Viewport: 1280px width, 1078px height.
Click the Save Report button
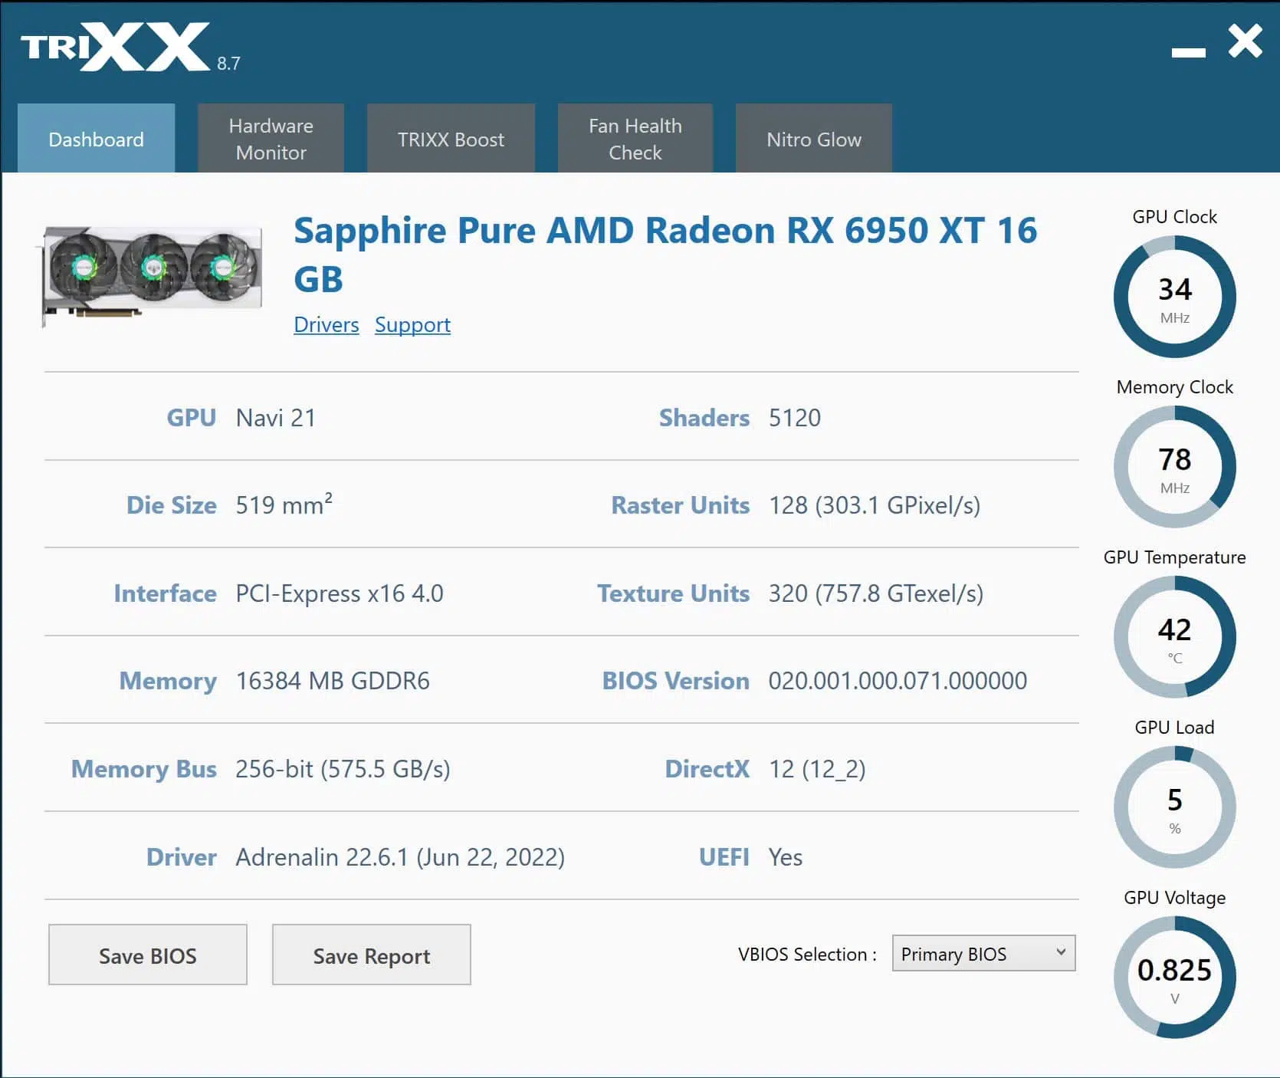pos(372,955)
